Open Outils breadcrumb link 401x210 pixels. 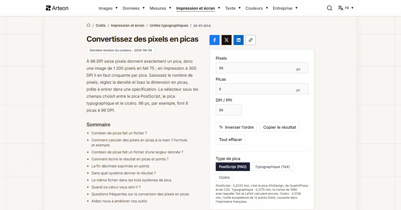click(x=101, y=25)
